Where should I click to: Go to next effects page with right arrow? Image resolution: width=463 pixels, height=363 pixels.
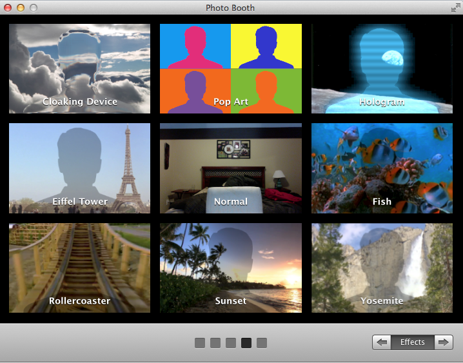point(444,342)
